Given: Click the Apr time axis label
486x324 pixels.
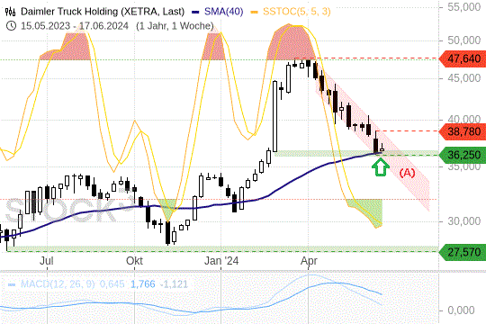Looking at the screenshot, I should (309, 261).
